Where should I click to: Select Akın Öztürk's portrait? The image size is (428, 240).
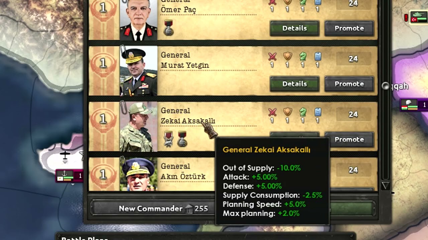[x=138, y=174]
